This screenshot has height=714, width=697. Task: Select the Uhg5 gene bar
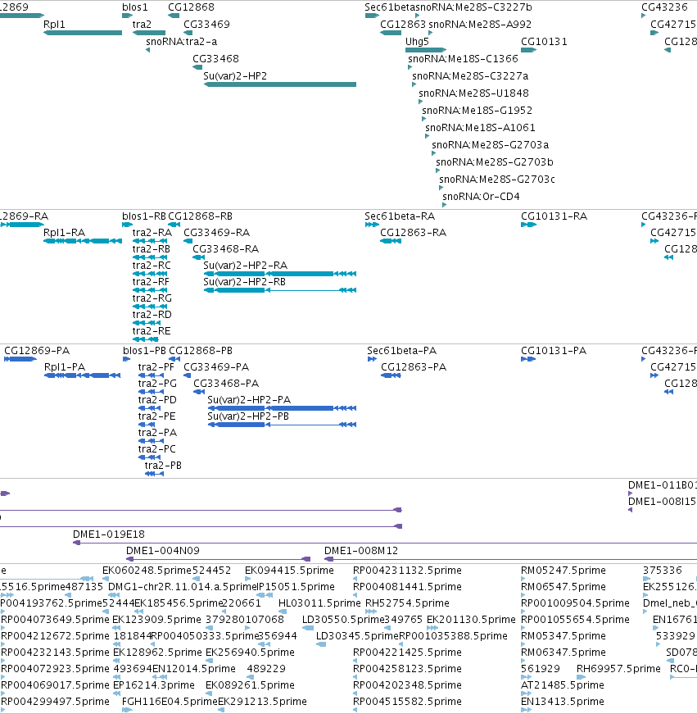426,50
